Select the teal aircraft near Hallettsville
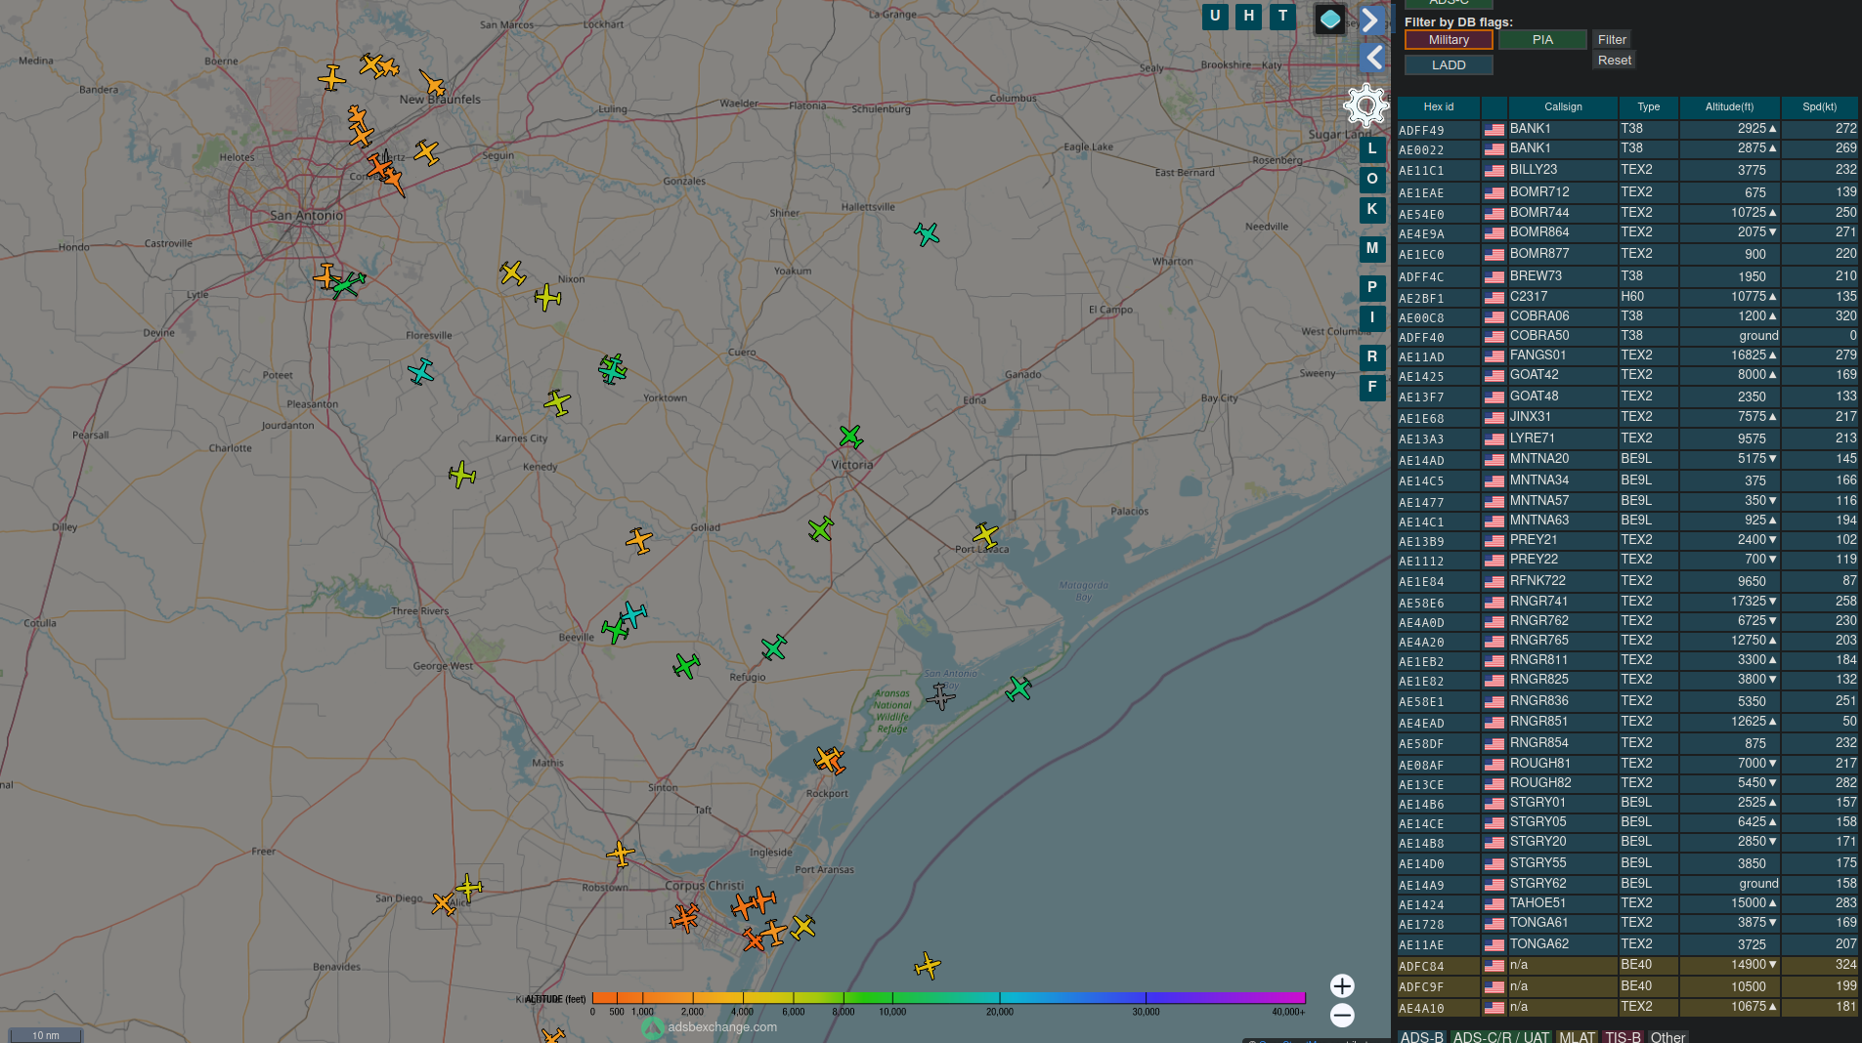 (927, 234)
